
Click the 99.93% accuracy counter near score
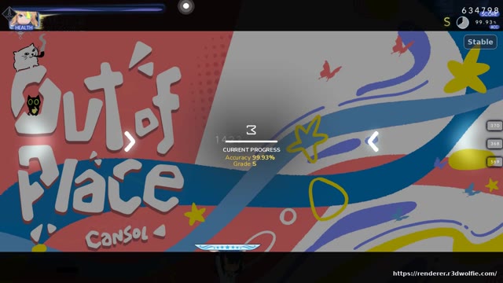tap(486, 22)
